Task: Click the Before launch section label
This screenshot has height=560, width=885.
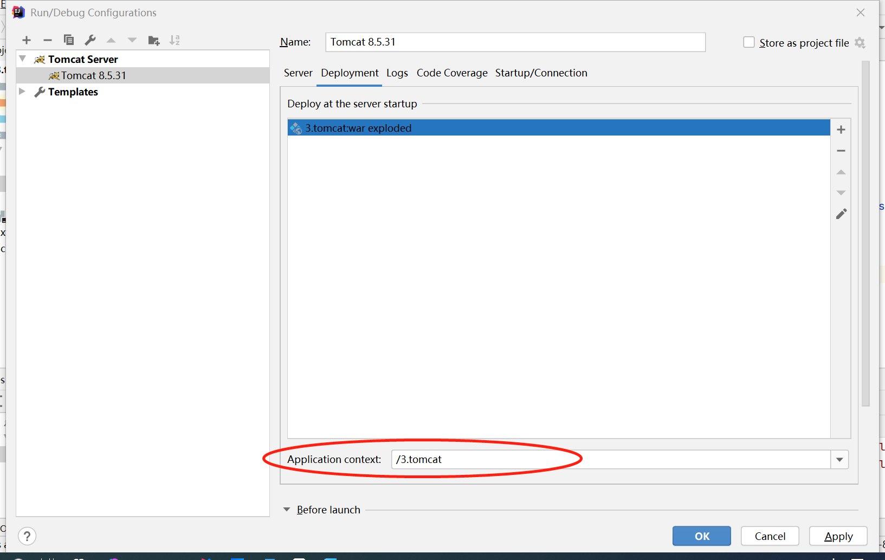Action: 328,510
